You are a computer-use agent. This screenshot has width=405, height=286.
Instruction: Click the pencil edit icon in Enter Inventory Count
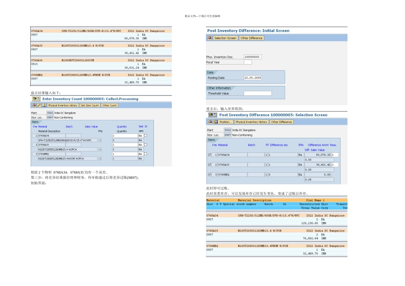click(39, 105)
